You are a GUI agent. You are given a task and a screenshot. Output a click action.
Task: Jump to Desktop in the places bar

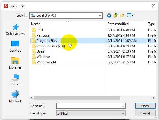(x=15, y=46)
